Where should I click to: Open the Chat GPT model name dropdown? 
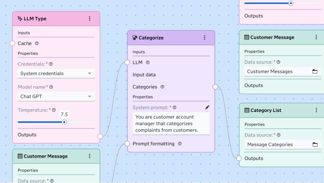click(x=56, y=96)
